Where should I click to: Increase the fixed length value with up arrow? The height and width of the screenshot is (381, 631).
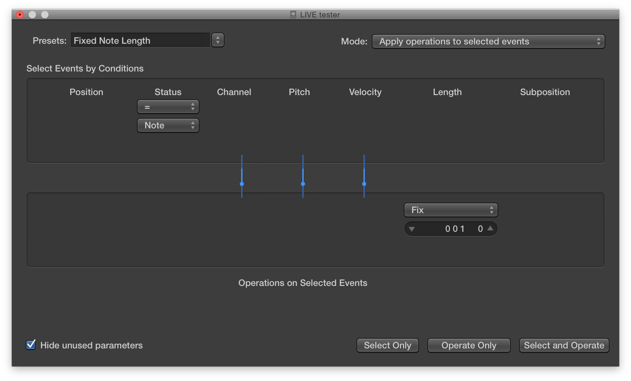pos(490,229)
